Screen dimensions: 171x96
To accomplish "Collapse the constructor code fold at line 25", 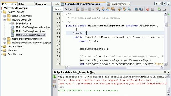I will point(62,37).
